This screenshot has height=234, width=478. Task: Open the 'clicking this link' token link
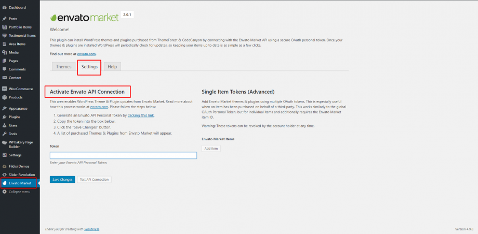[x=141, y=115]
